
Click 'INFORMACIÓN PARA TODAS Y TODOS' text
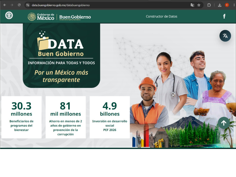pos(61,63)
